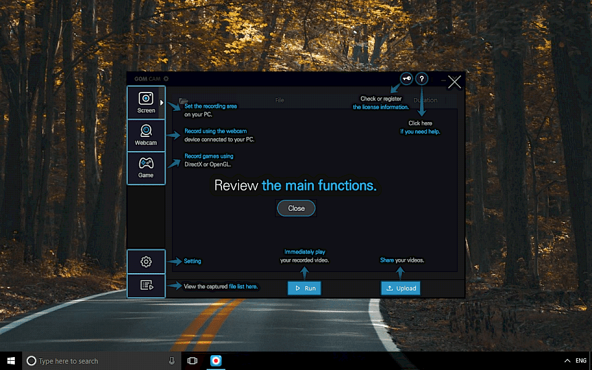Screen dimensions: 592x370
Task: Switch to Game recording mode
Action: [146, 168]
